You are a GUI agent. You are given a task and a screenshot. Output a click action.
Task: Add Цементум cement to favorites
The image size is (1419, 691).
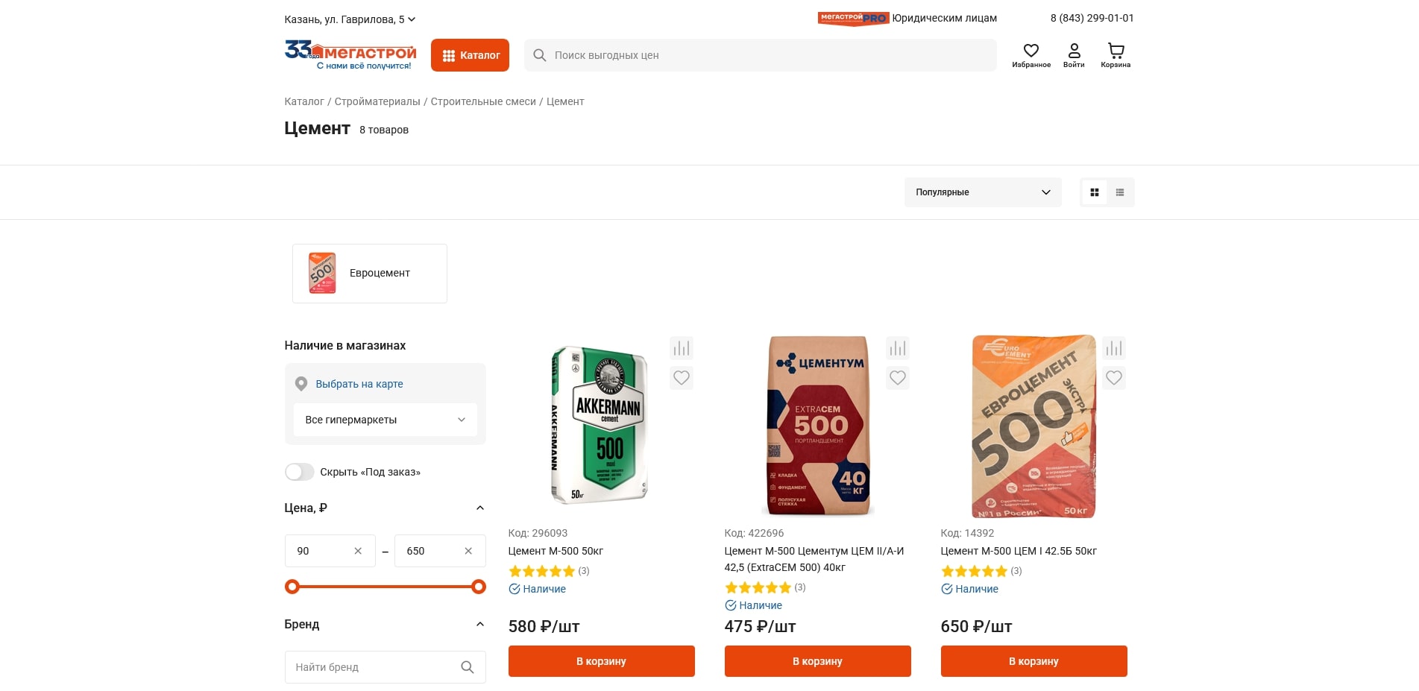pos(897,378)
